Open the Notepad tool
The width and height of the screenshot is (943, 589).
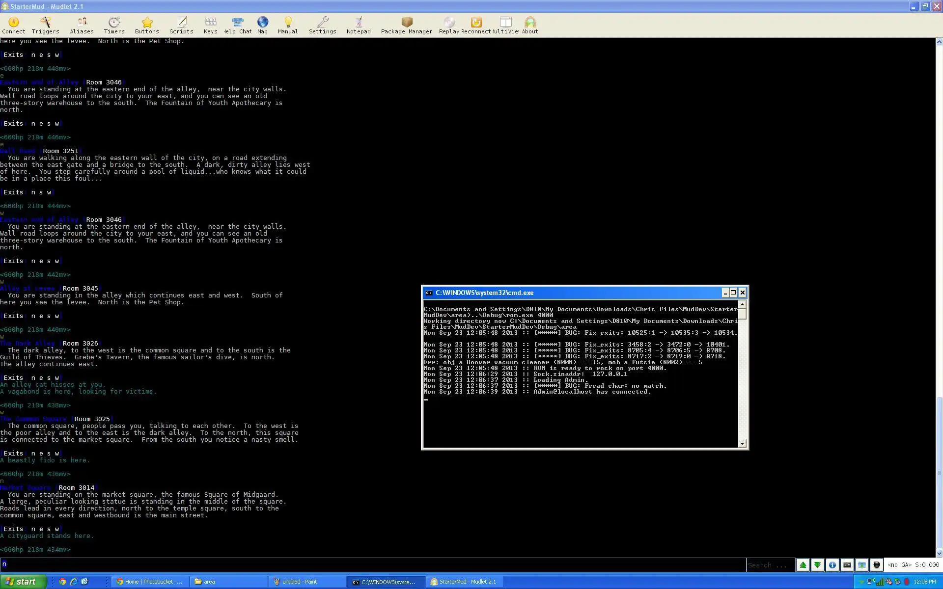pos(359,25)
